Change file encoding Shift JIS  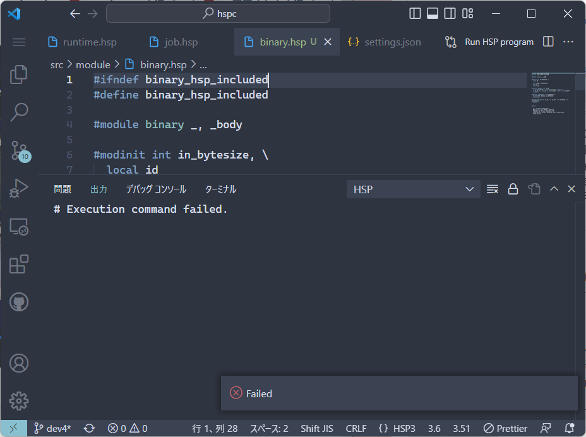(x=317, y=428)
